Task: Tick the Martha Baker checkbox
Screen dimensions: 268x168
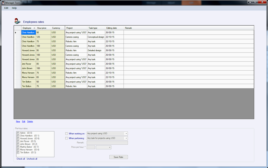Action: (x=18, y=147)
